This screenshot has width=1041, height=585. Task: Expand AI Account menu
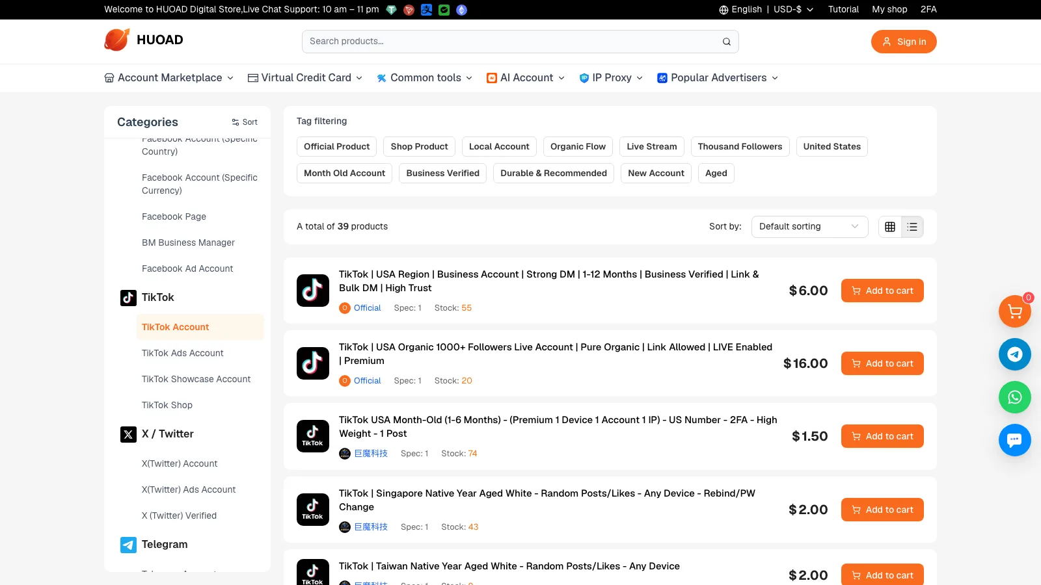526,78
